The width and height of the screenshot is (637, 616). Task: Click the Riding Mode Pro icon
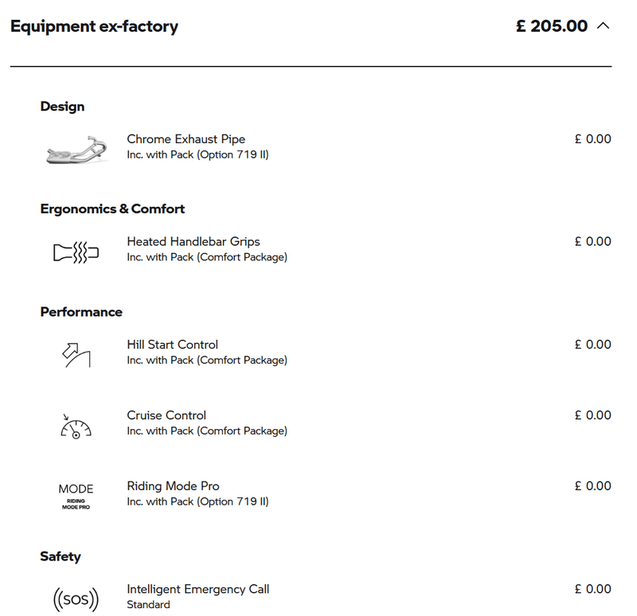[76, 496]
